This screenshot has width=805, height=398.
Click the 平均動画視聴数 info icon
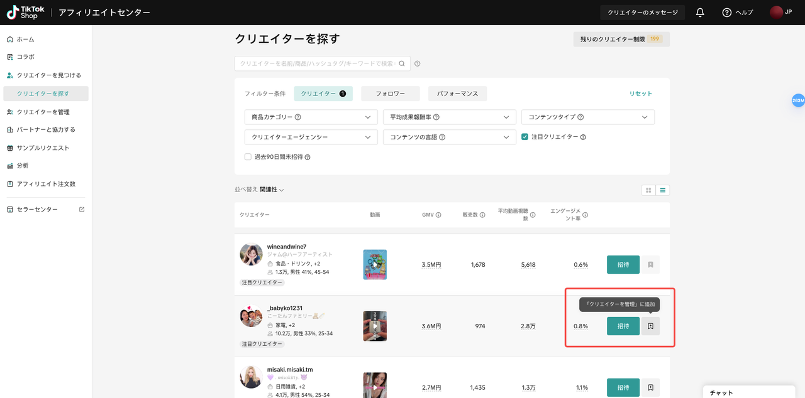tap(533, 215)
